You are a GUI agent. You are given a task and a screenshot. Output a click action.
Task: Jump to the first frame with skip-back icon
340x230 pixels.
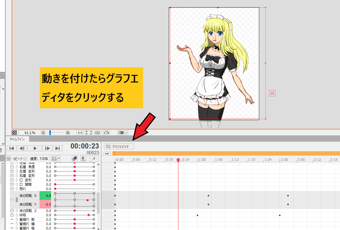12,148
